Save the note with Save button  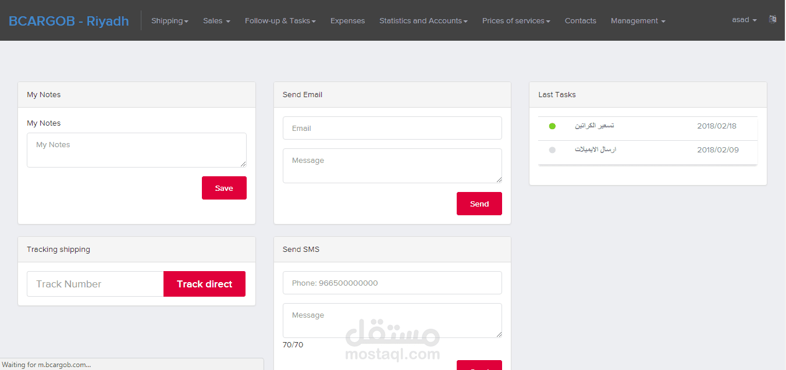click(224, 188)
